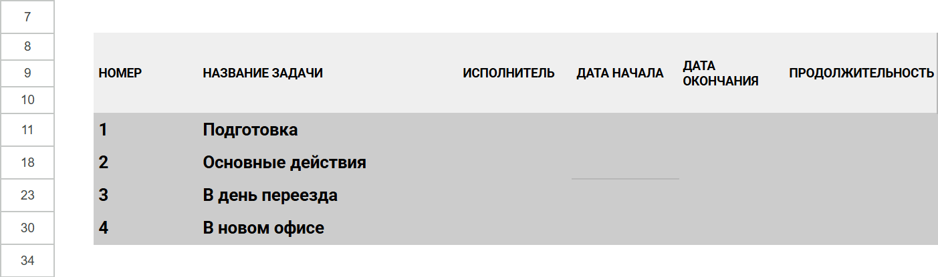Select row header 30
This screenshot has height=277, width=938.
[x=27, y=228]
